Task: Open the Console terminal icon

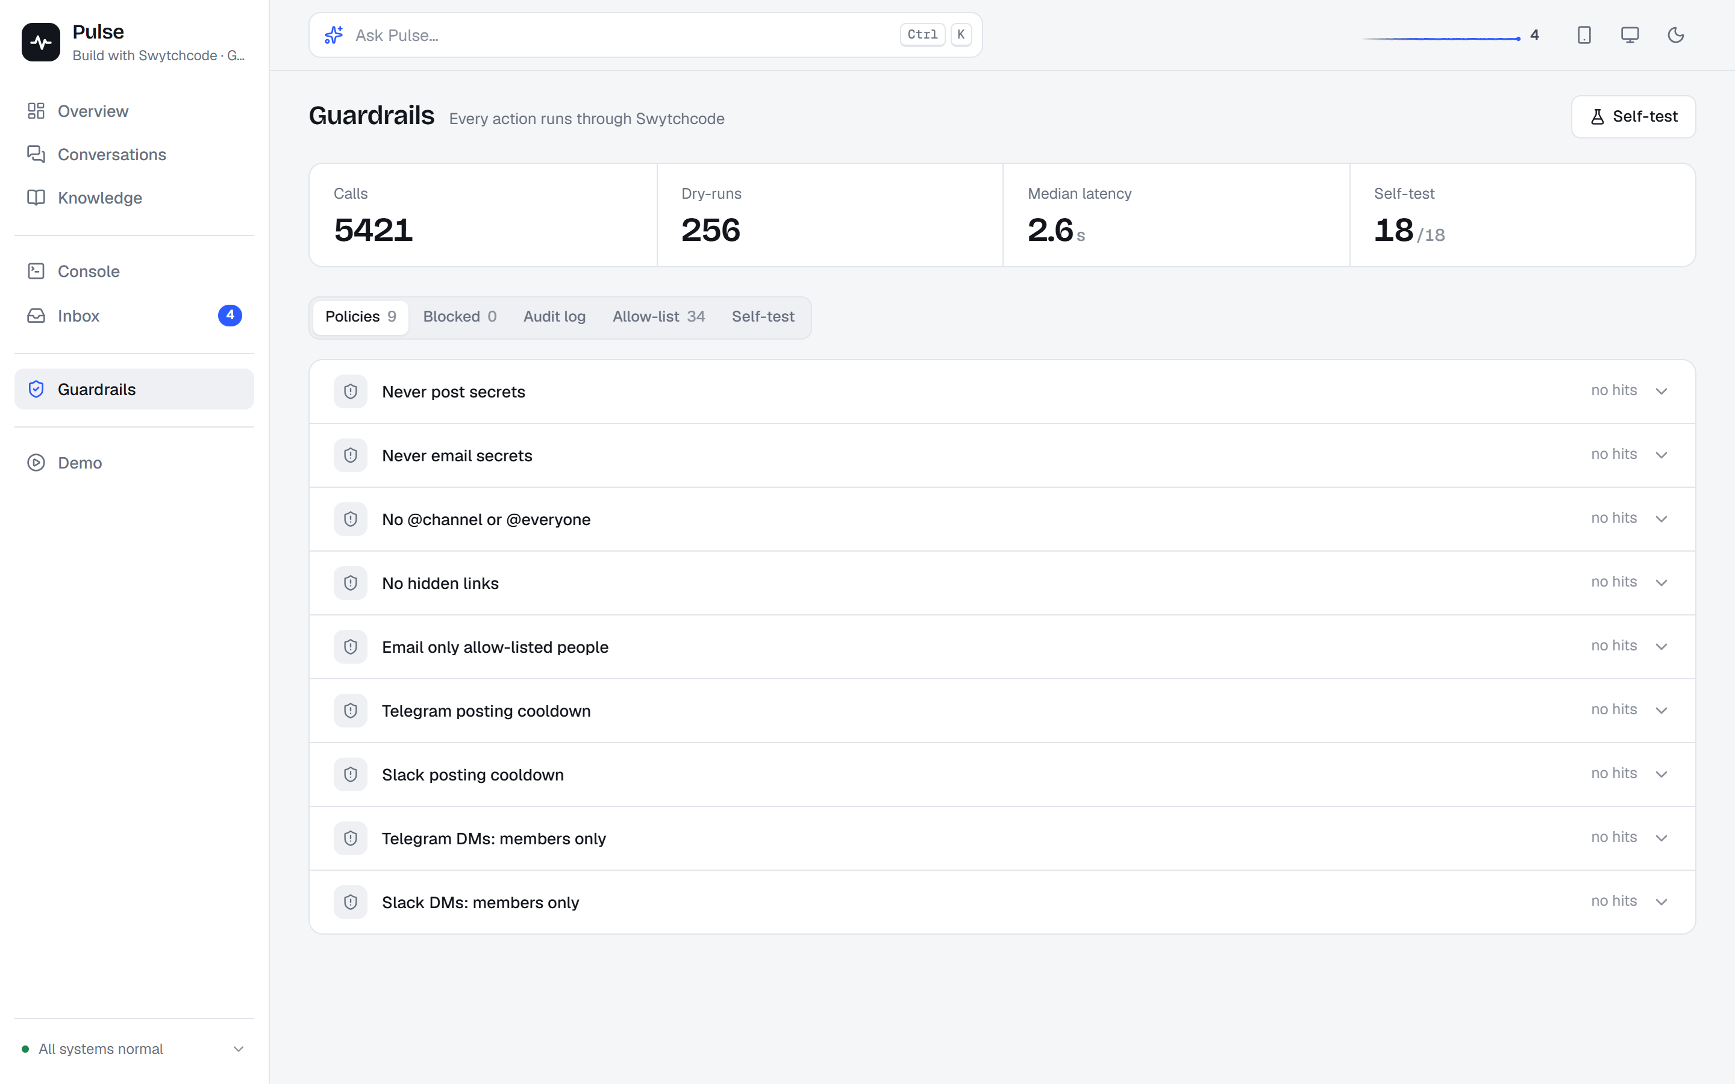Action: (x=36, y=271)
